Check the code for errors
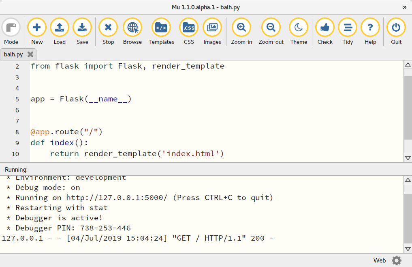 325,31
